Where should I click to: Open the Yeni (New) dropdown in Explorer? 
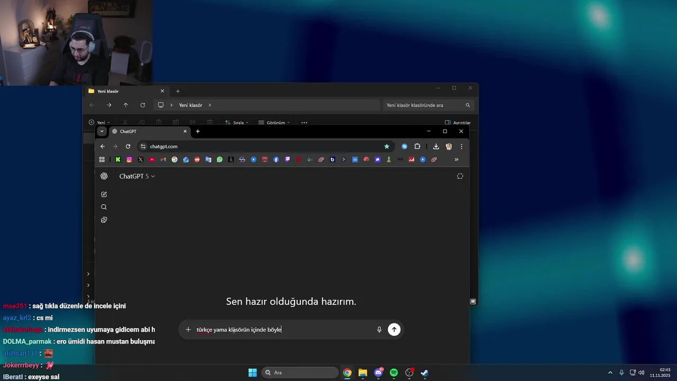[99, 122]
